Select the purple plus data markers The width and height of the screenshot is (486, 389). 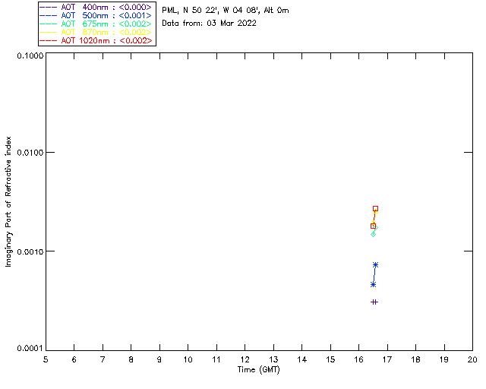(x=374, y=302)
